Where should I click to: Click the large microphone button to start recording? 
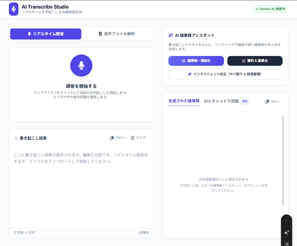(81, 65)
